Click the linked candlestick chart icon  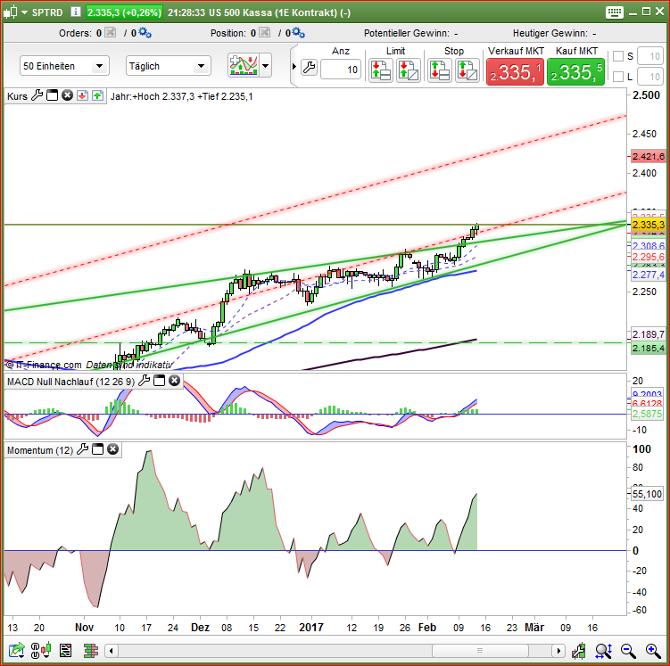(41, 651)
